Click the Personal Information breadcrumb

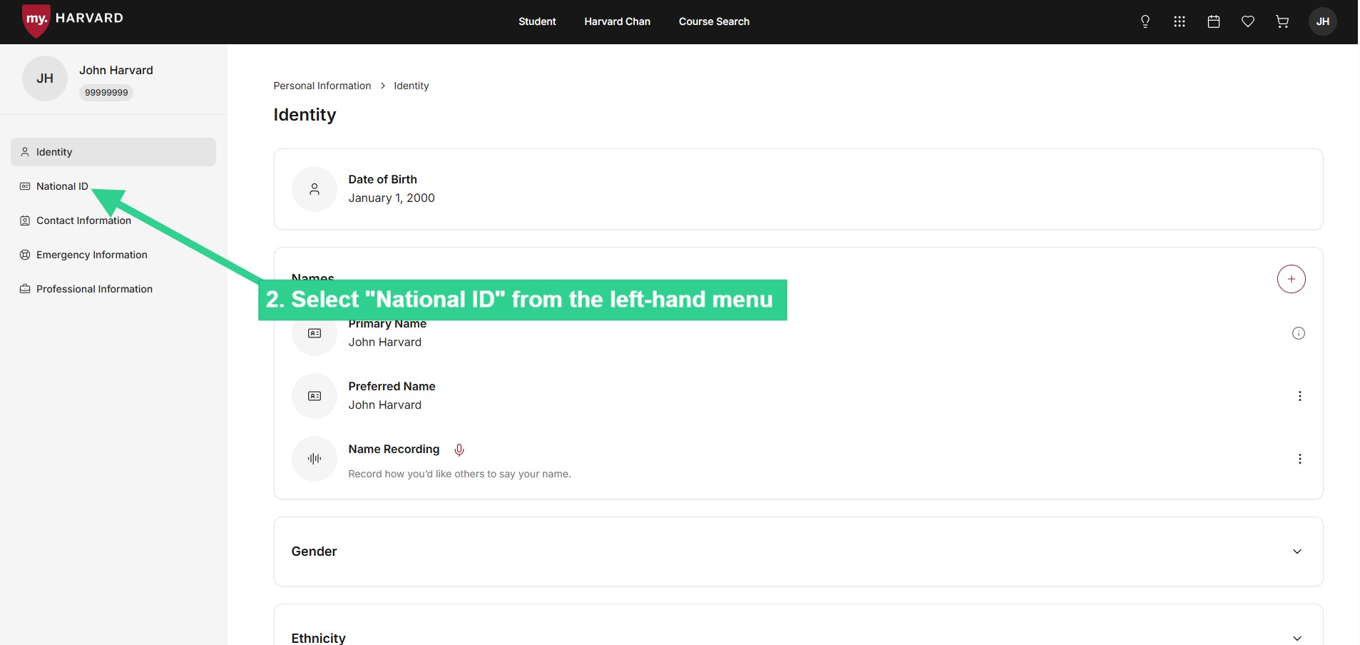click(322, 86)
